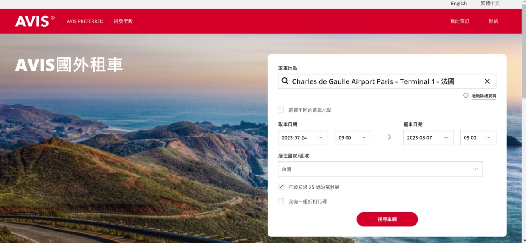The image size is (526, 243).
Task: Check the 我有一組折扣代碼 checkbox
Action: (x=281, y=201)
